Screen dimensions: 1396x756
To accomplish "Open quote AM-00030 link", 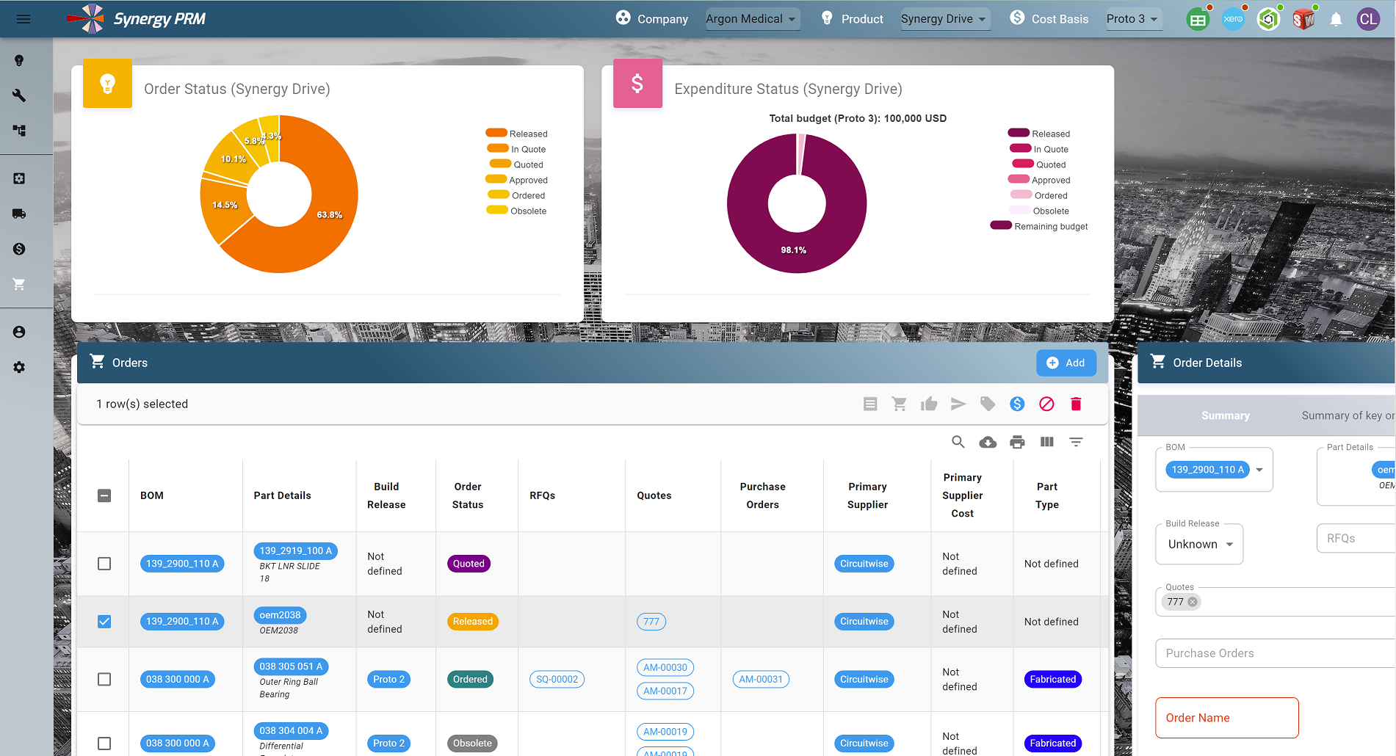I will [665, 668].
